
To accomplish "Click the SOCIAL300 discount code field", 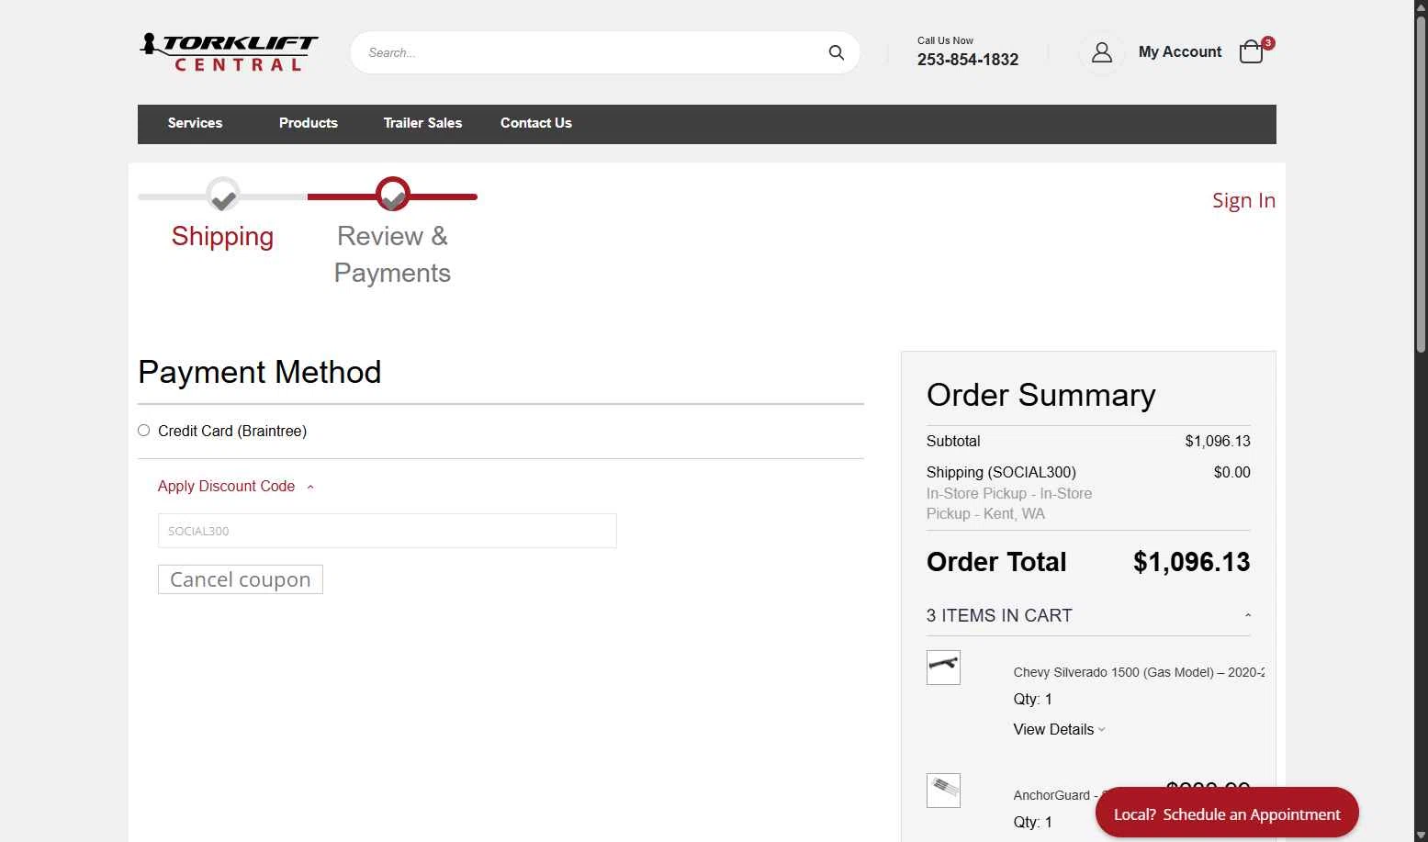I will click(x=388, y=531).
